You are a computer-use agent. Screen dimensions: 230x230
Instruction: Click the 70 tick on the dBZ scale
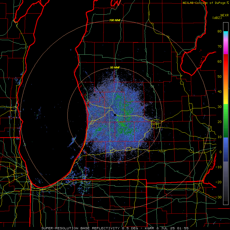[x=220, y=46]
